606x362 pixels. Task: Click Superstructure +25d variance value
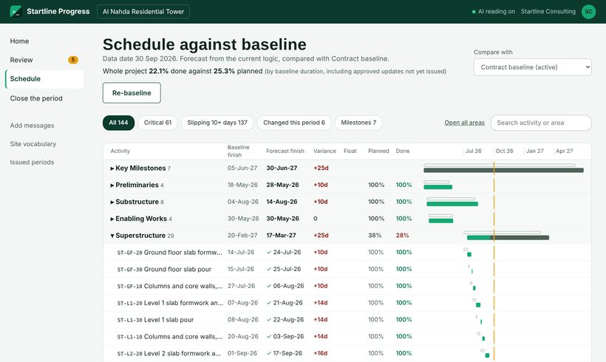coord(321,235)
